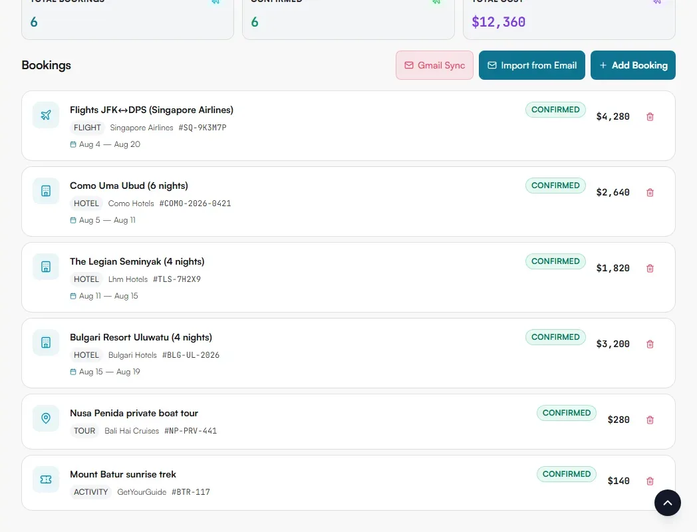
Task: Click calendar icon beside Aug 11 — Aug 15
Action: pos(73,296)
